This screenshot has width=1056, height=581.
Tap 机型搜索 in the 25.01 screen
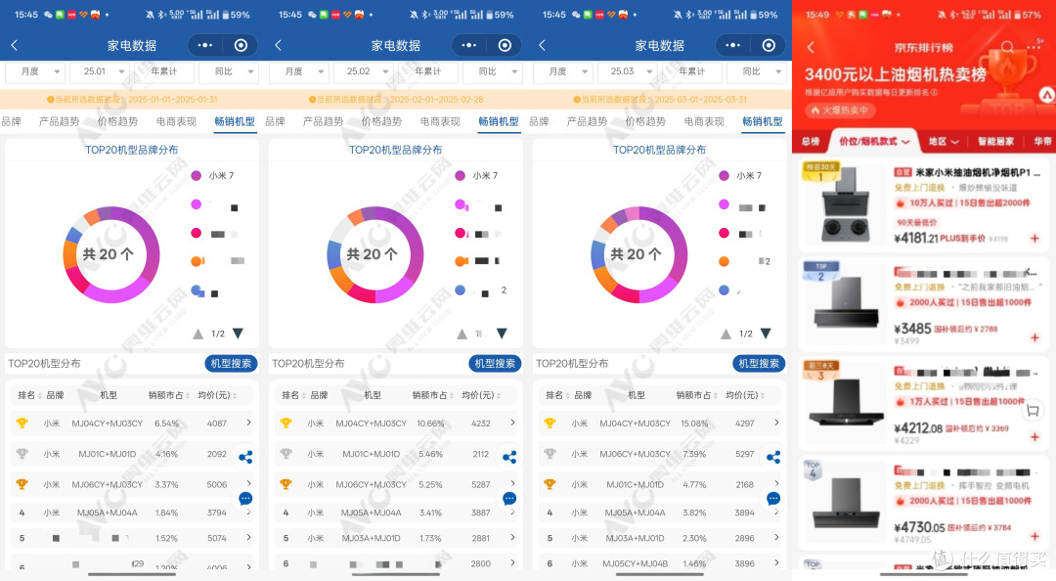(231, 363)
